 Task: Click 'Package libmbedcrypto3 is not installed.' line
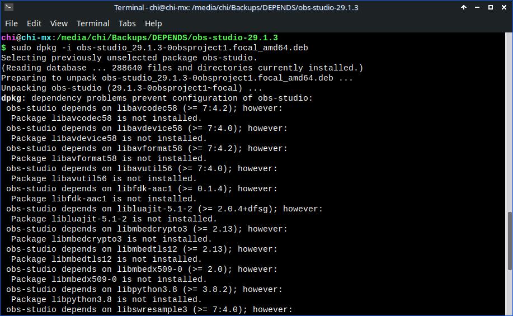(x=111, y=239)
